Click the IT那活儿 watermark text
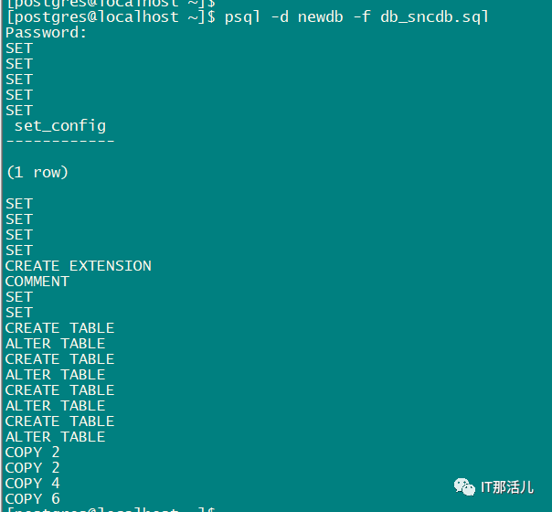The height and width of the screenshot is (512, 552). [x=508, y=487]
